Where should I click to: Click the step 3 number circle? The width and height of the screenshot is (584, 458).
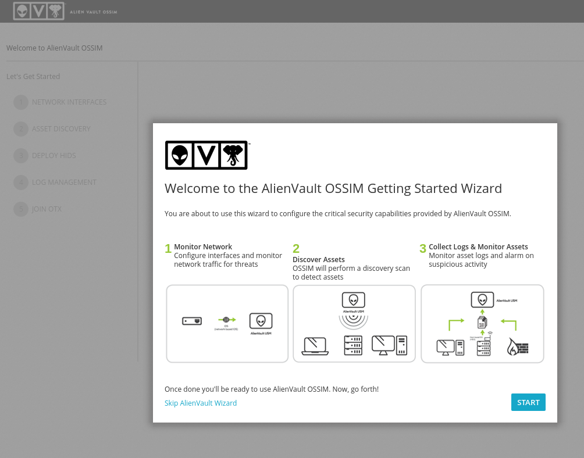[x=21, y=156]
